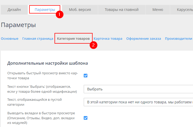Uncheck quick view instead of product card
The height and width of the screenshot is (127, 193).
[x=86, y=76]
